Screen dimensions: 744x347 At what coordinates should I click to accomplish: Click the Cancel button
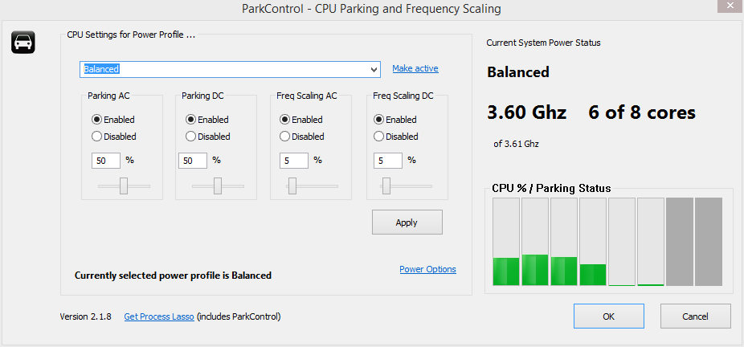tap(695, 316)
